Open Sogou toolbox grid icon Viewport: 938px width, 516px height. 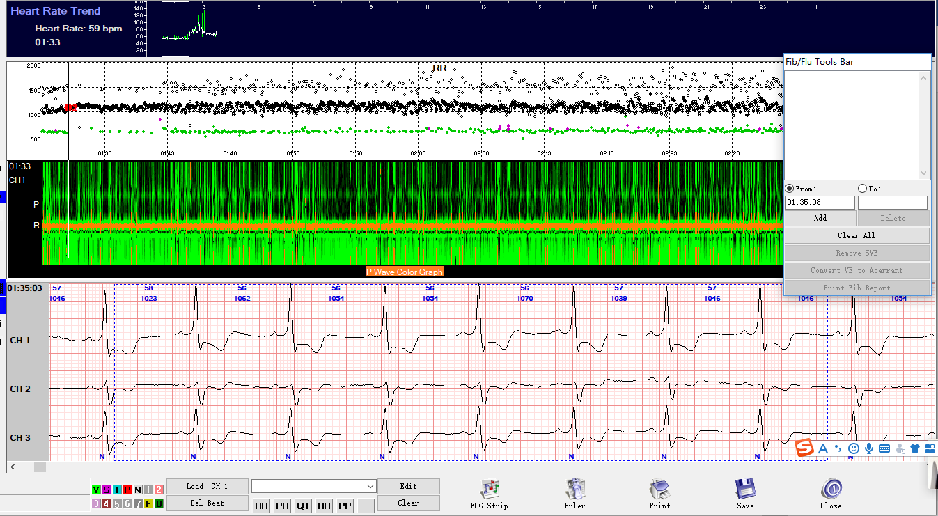pos(930,448)
